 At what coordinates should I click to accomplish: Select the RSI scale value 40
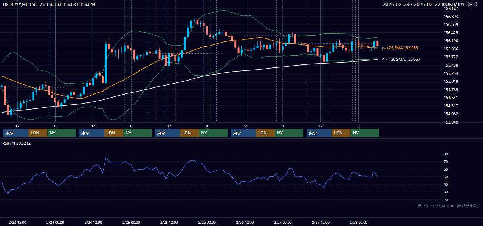point(446,185)
